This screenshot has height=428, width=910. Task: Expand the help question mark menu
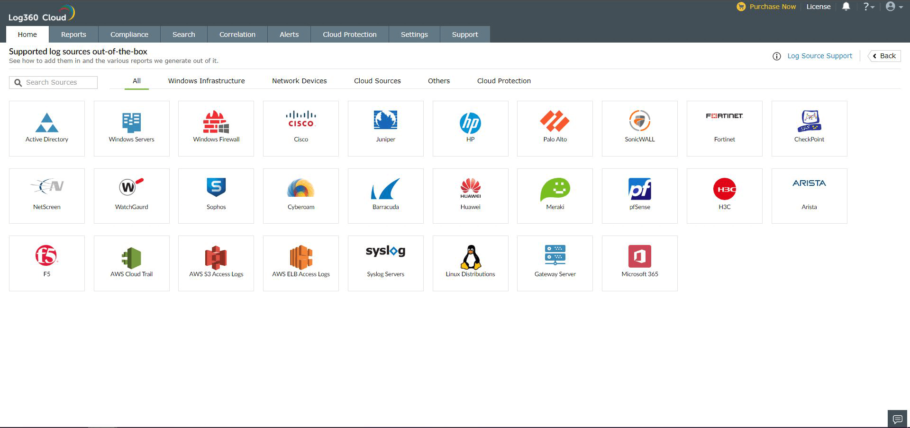[868, 7]
